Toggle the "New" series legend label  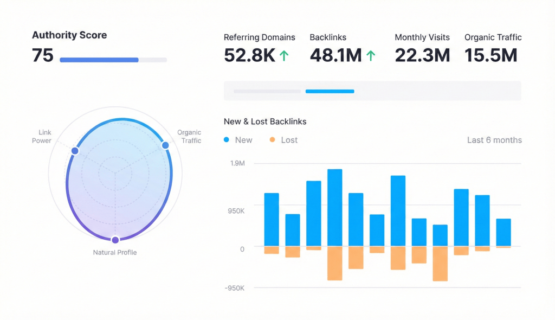[x=243, y=140]
